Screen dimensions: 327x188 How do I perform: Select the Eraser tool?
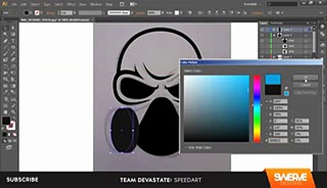(x=13, y=60)
